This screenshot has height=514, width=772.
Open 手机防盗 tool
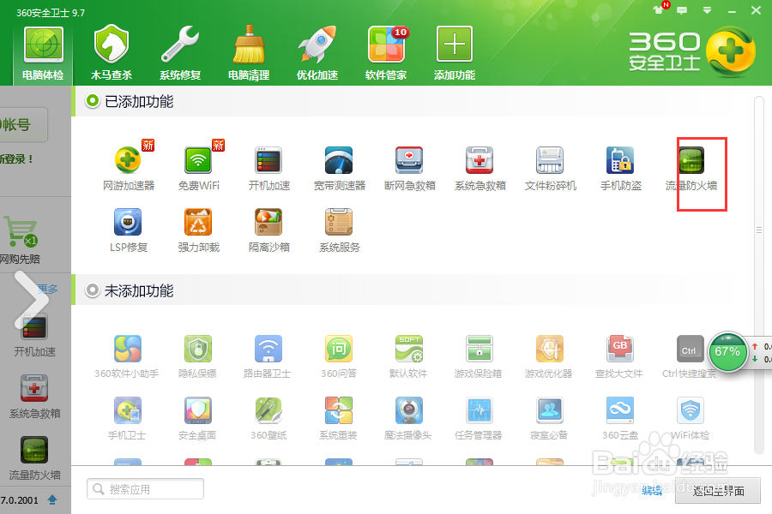tap(621, 169)
